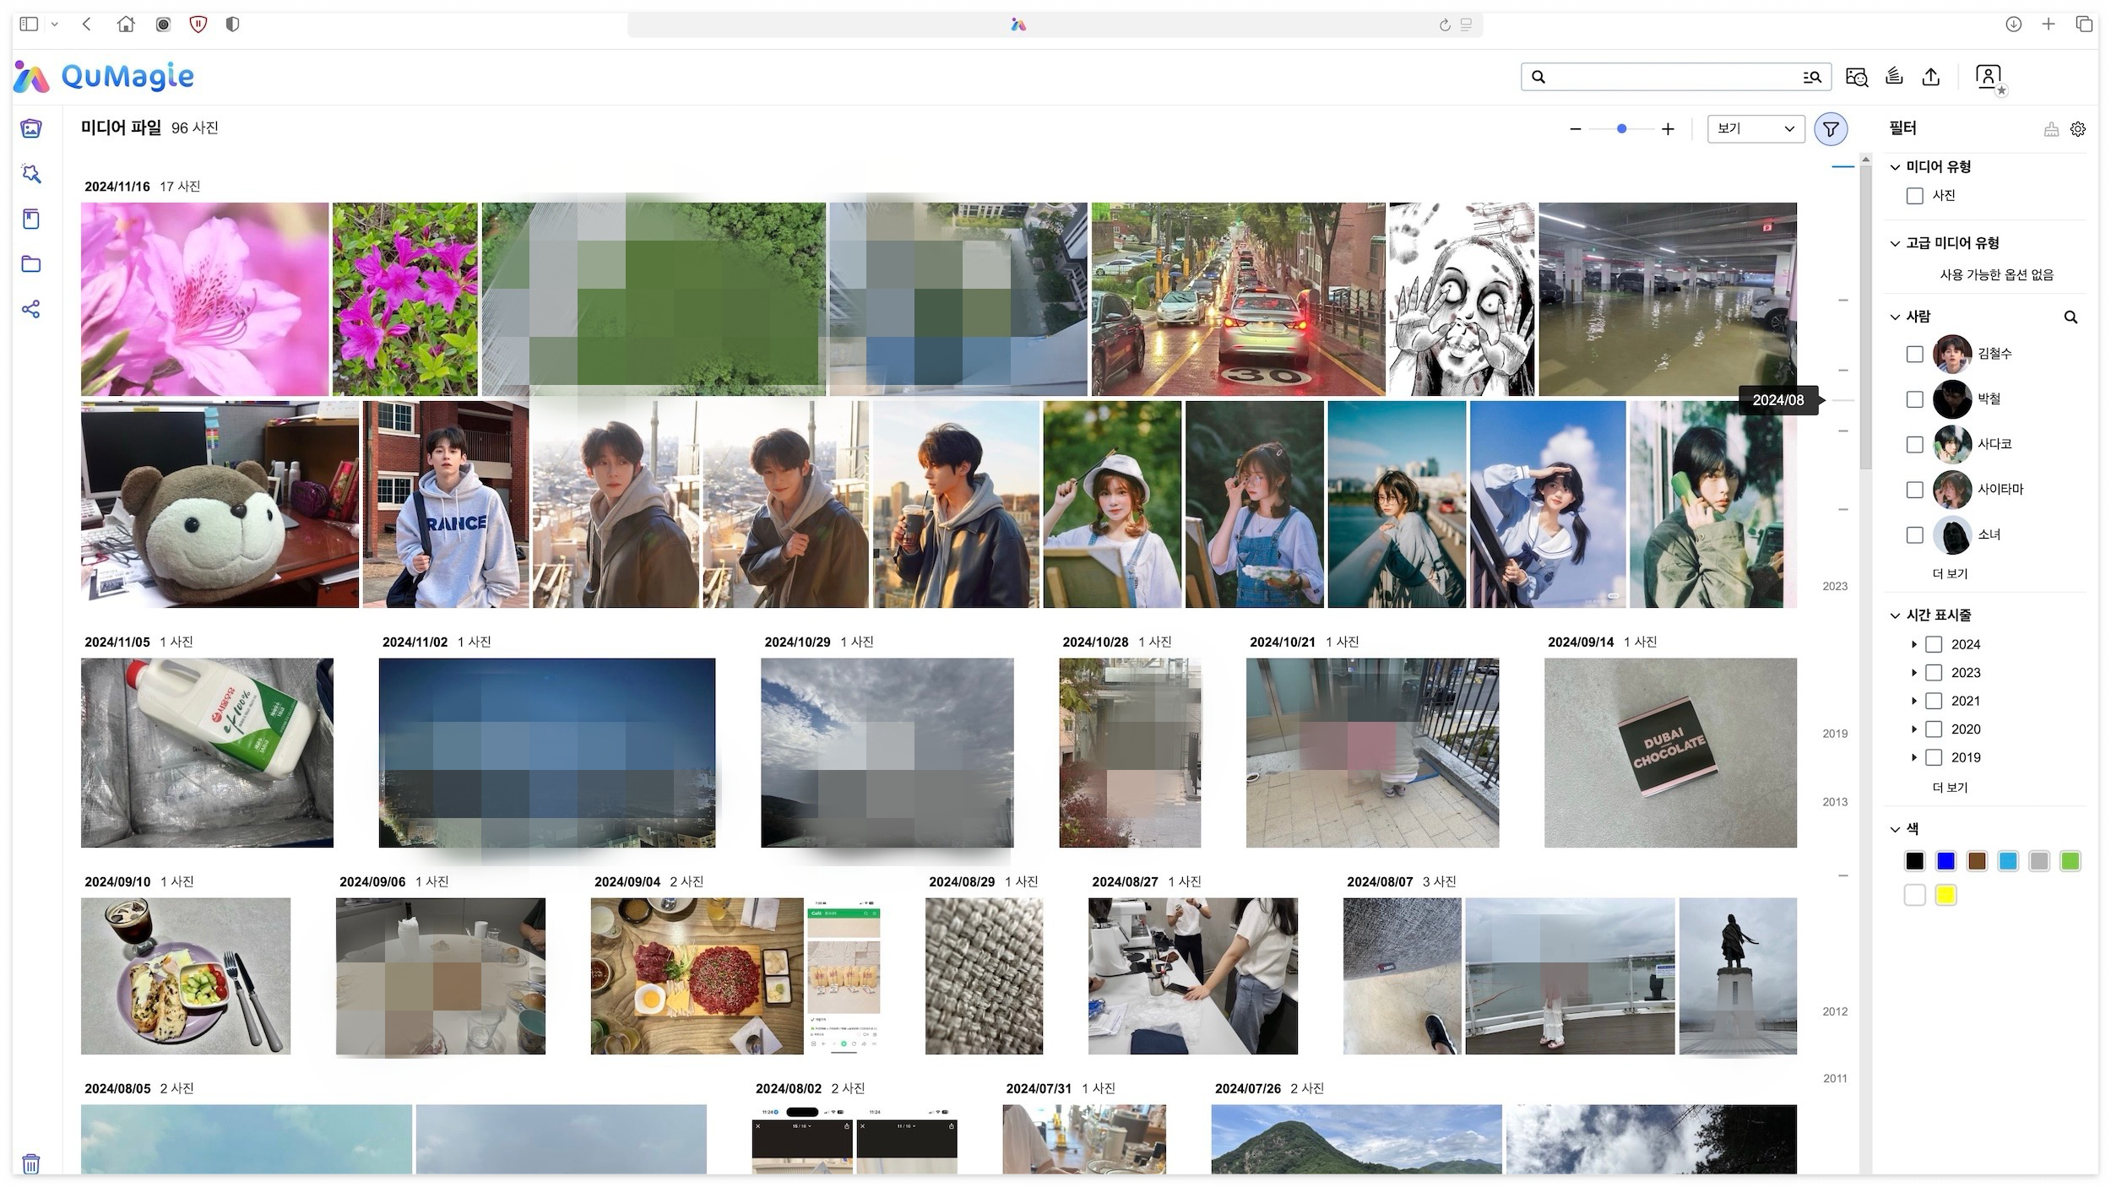This screenshot has width=2111, height=1187.
Task: Enable the 2023 timeline checkbox
Action: click(1934, 673)
